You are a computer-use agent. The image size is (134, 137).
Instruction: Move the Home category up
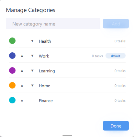tap(22, 86)
